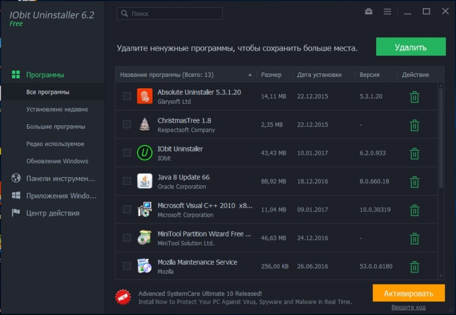Screen dimensions: 456x315
Task: Sort by Размер column header
Action: [271, 75]
